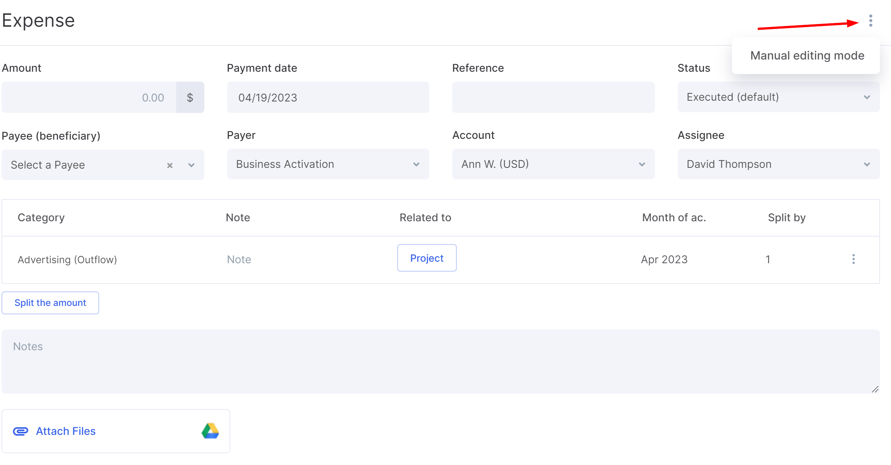
Task: Click into the Amount input field
Action: point(89,98)
